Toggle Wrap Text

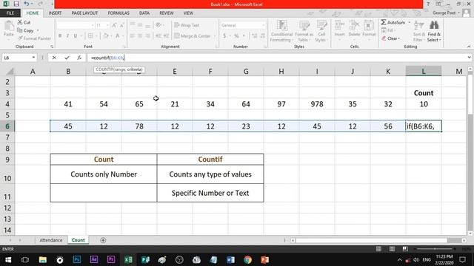(x=187, y=25)
